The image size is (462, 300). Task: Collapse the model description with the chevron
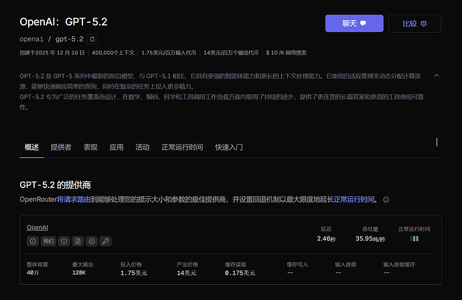[437, 76]
